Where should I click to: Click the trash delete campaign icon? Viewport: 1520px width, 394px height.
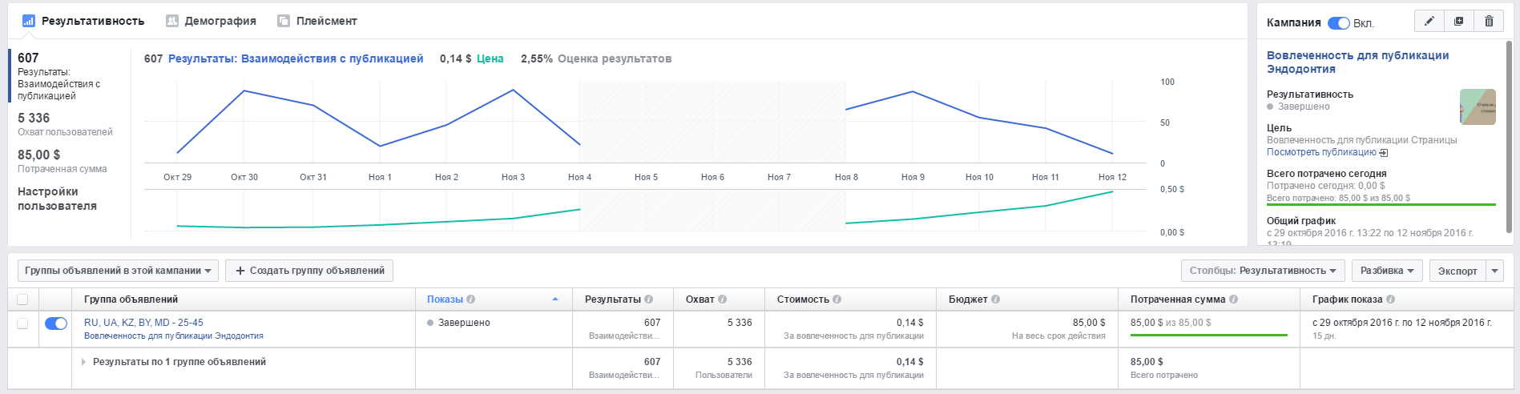1489,22
